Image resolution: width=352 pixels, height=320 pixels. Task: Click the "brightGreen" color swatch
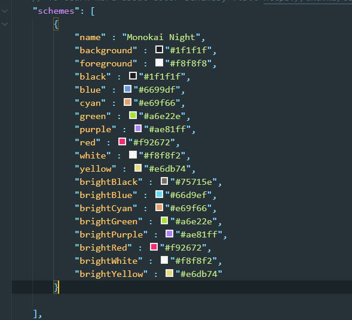click(164, 221)
